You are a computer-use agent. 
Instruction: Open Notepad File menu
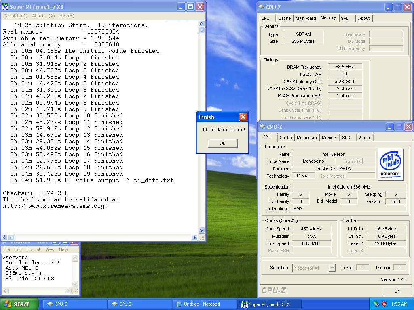click(x=6, y=249)
